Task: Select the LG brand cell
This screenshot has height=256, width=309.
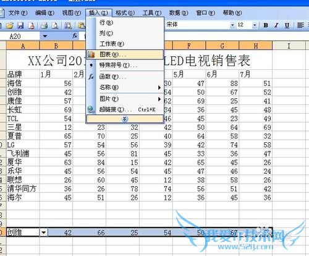Action: click(x=23, y=145)
